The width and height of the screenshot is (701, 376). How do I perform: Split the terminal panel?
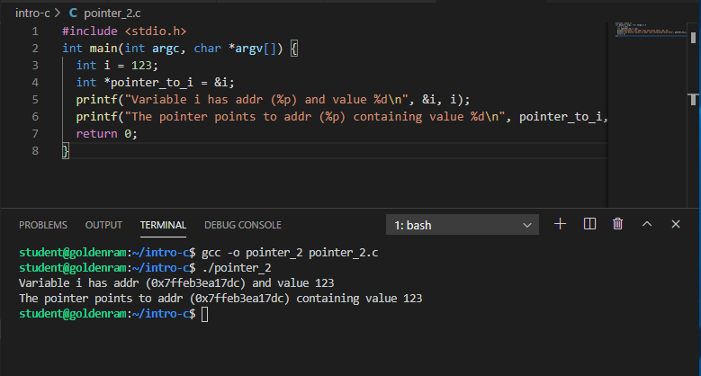coord(589,224)
